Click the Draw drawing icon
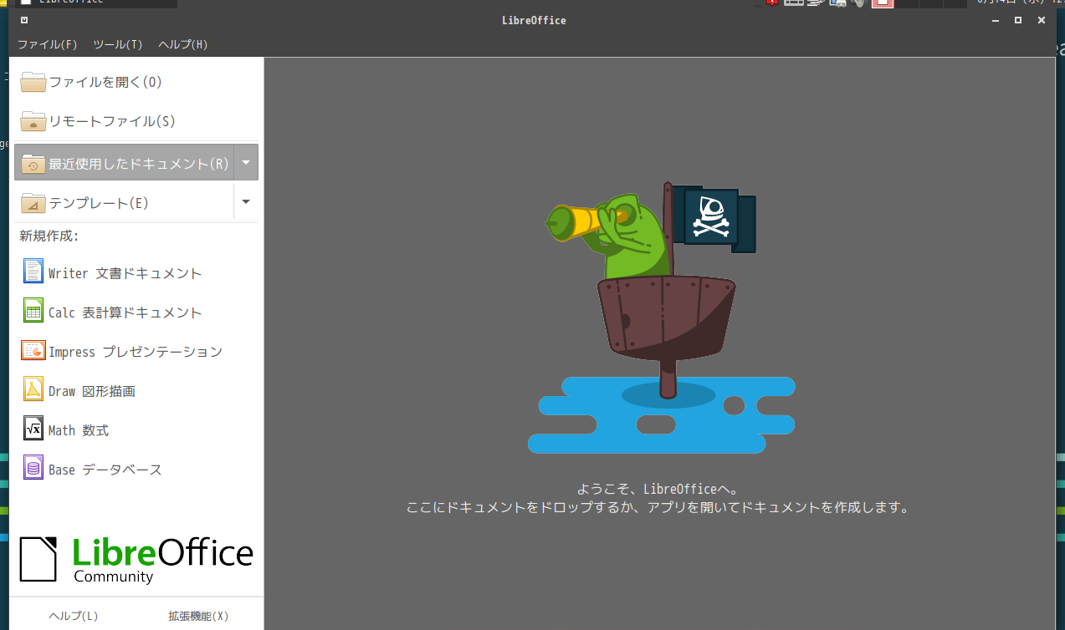This screenshot has height=630, width=1065. click(x=33, y=389)
